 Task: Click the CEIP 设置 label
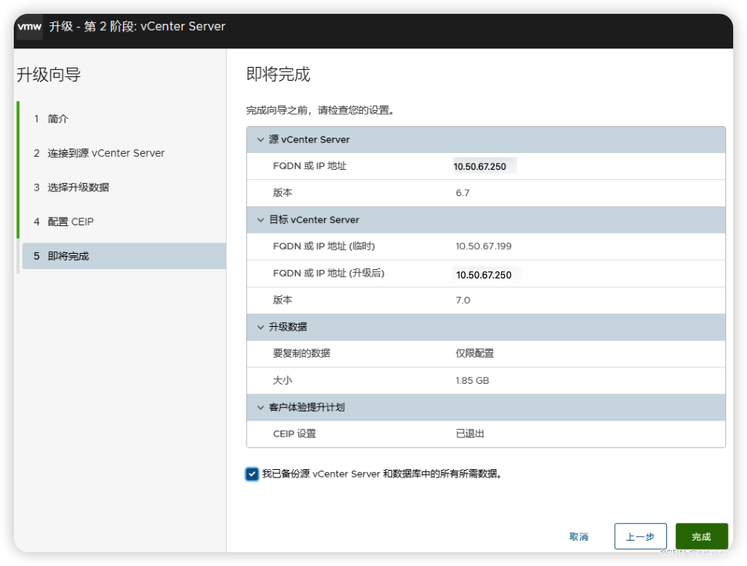pos(294,434)
